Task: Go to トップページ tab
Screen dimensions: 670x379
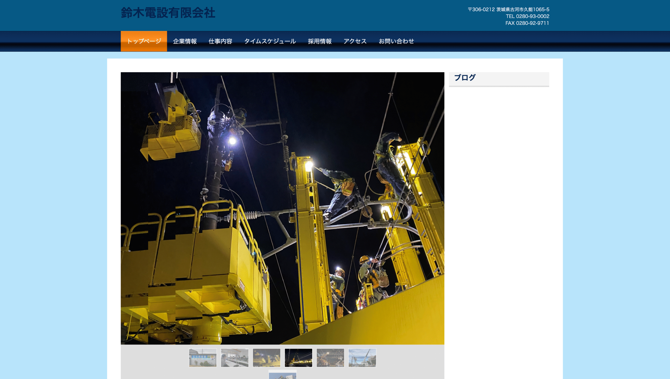Action: [x=144, y=41]
